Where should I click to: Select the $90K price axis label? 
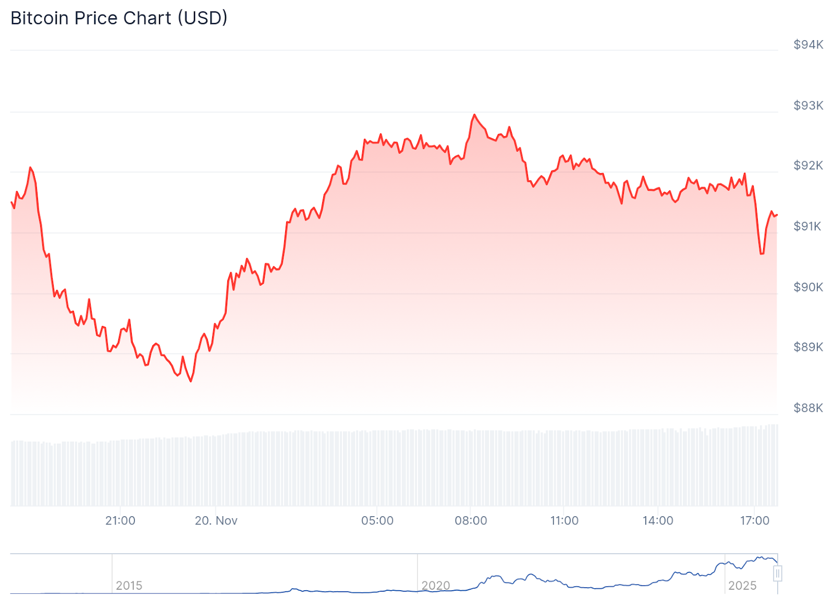808,287
